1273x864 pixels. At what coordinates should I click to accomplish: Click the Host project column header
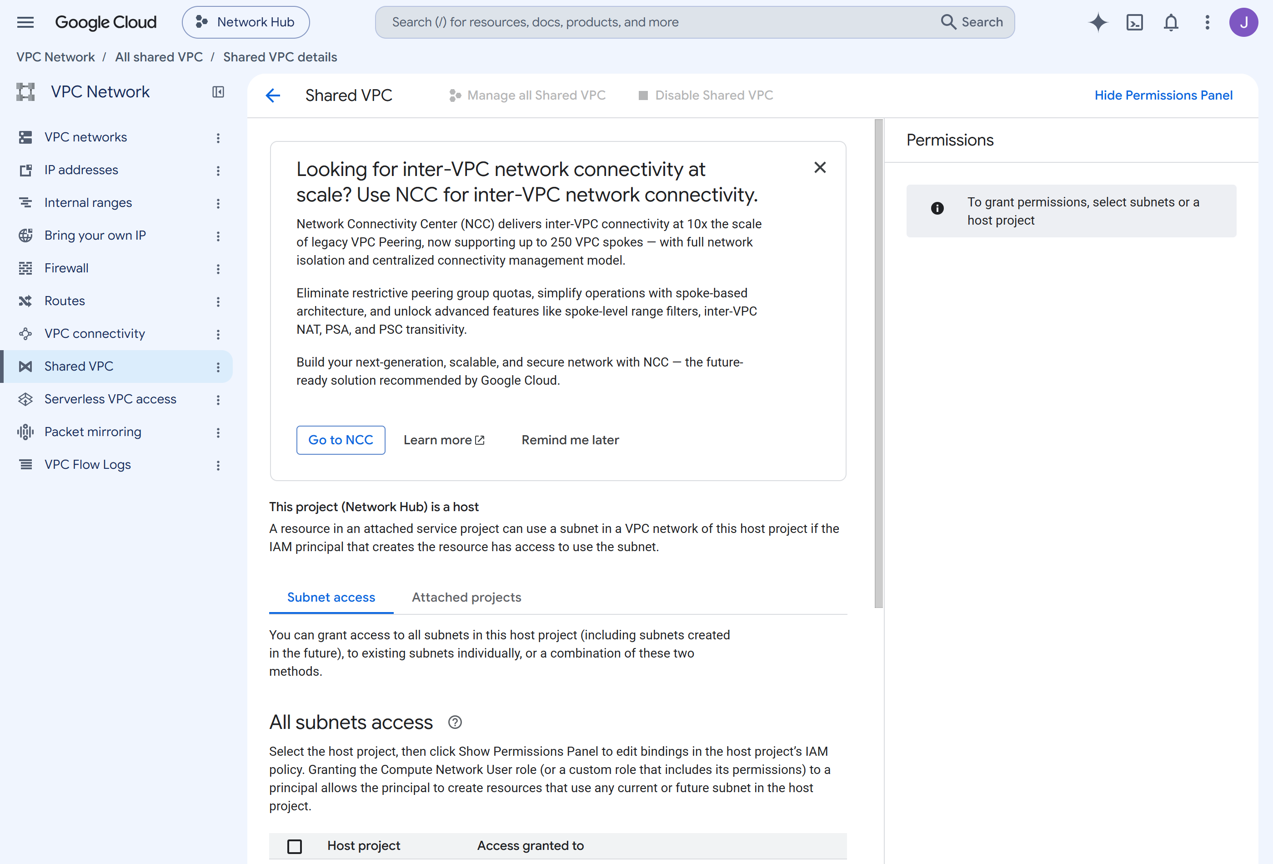click(x=363, y=845)
